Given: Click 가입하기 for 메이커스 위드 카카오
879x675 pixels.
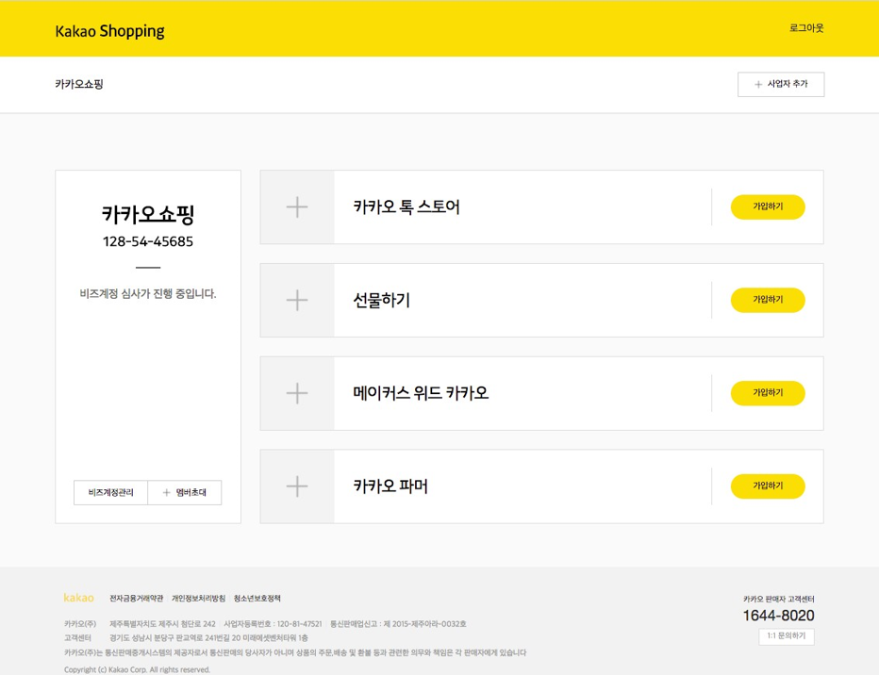Looking at the screenshot, I should 768,393.
